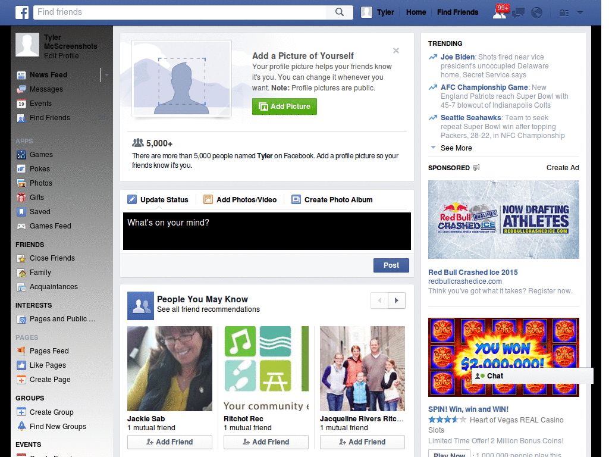Open the notifications globe icon
Screen dimensions: 609x457
click(537, 13)
